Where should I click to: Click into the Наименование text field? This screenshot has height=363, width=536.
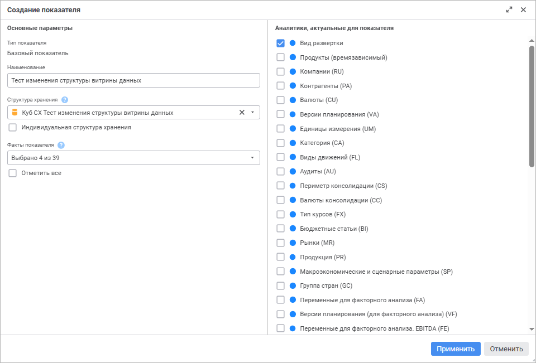pyautogui.click(x=134, y=80)
